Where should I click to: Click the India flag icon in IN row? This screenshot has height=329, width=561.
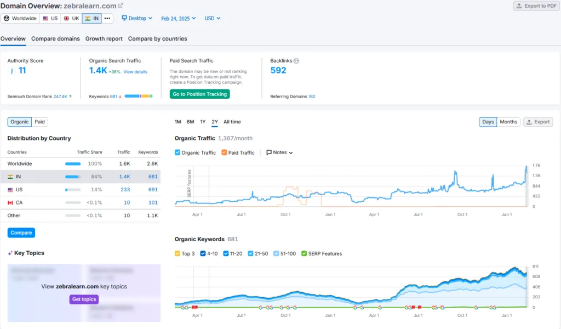pyautogui.click(x=10, y=177)
